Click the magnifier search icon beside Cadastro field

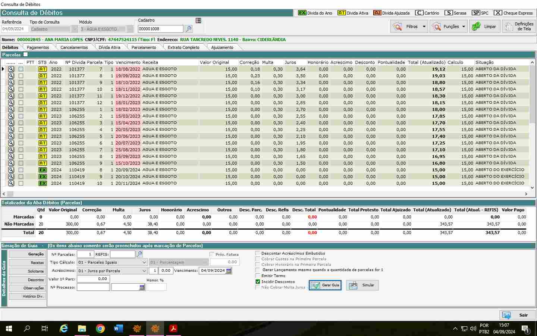[x=188, y=29]
